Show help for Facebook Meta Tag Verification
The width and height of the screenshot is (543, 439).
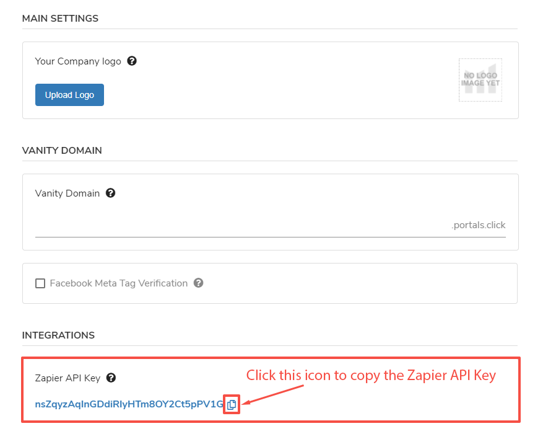[198, 283]
